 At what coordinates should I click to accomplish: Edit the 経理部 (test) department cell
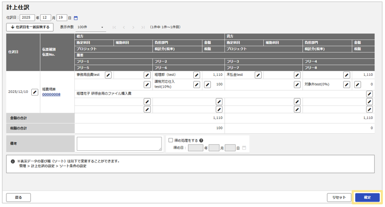pyautogui.click(x=196, y=75)
